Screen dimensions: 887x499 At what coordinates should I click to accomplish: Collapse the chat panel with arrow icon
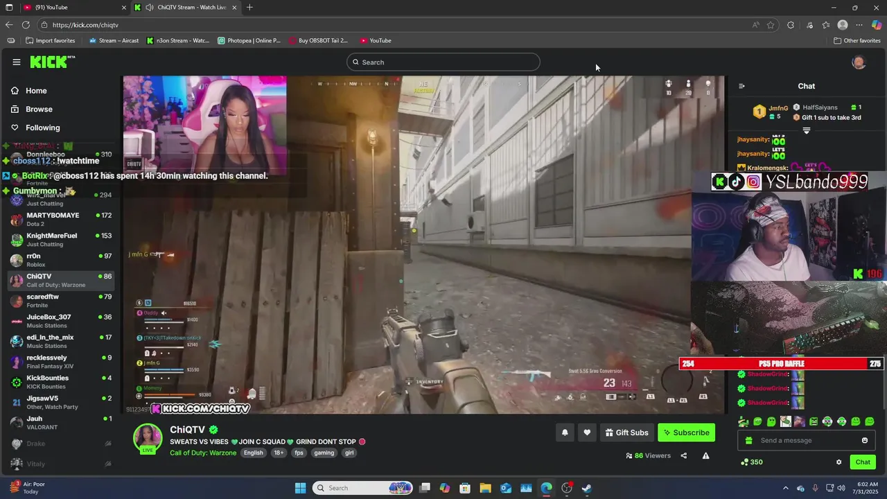[741, 86]
